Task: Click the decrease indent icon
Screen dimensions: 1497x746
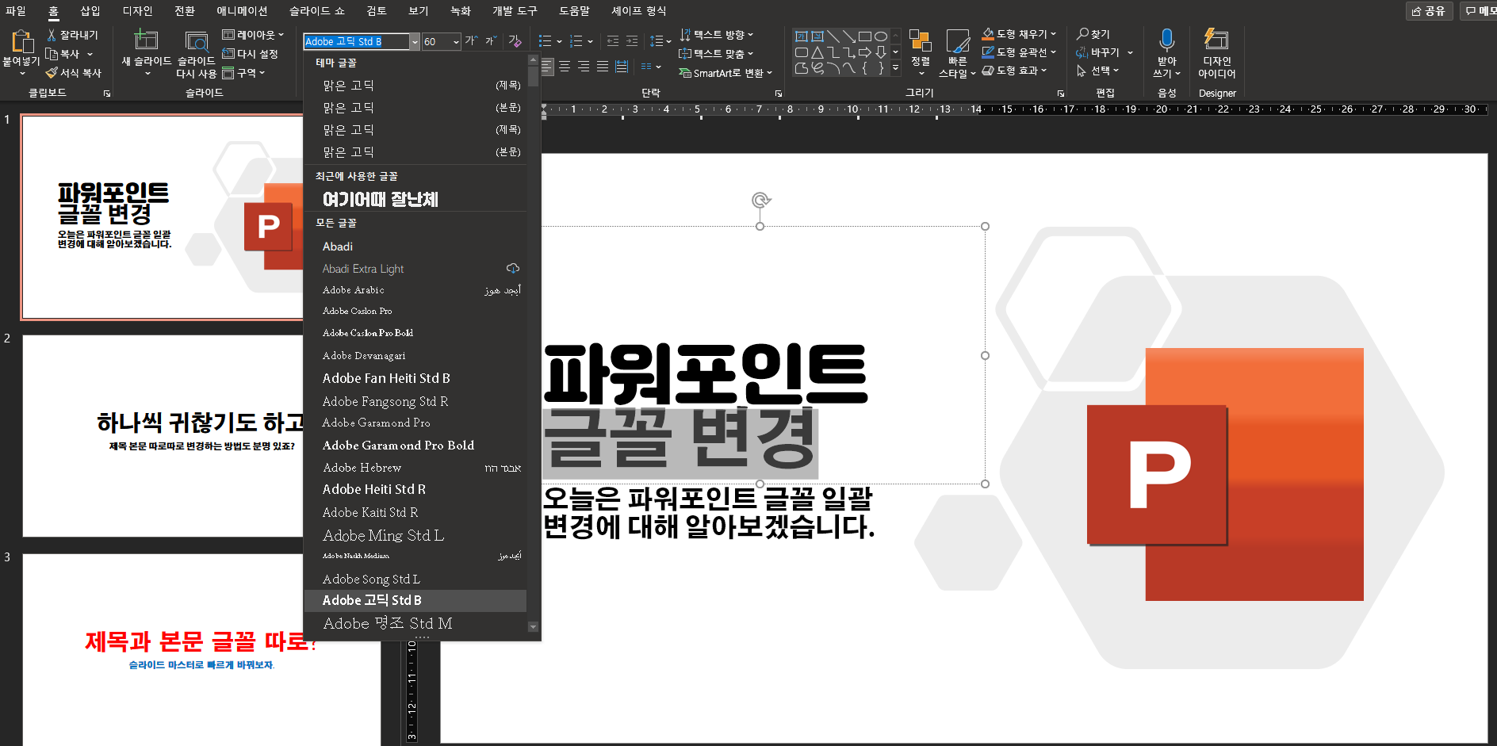Action: (613, 41)
